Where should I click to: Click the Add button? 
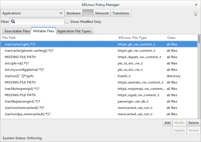(x=167, y=123)
